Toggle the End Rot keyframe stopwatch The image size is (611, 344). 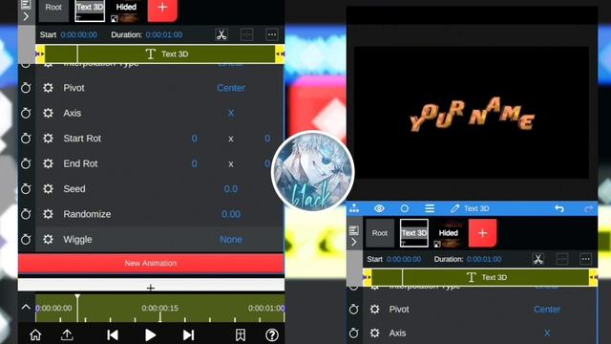(x=26, y=163)
